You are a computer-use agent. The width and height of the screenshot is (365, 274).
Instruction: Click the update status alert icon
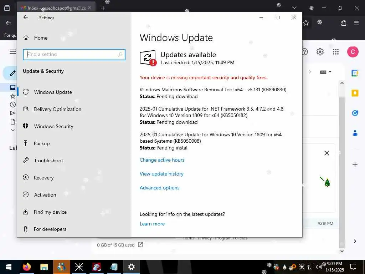point(148,58)
